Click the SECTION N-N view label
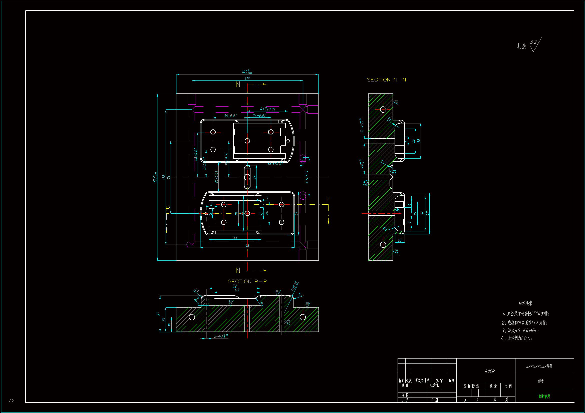Screen dimensions: 585x413 coord(386,80)
